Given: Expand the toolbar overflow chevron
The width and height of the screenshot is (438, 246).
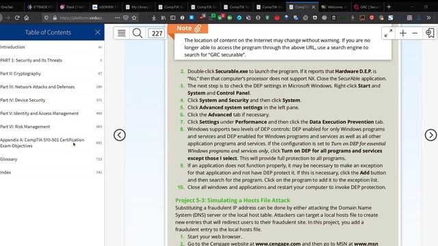Looking at the screenshot, I should 428,18.
